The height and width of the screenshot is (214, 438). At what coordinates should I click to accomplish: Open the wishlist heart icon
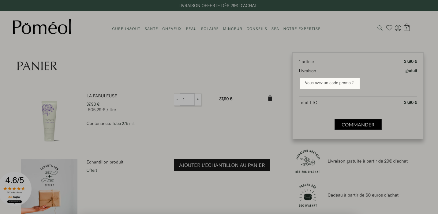click(x=389, y=28)
